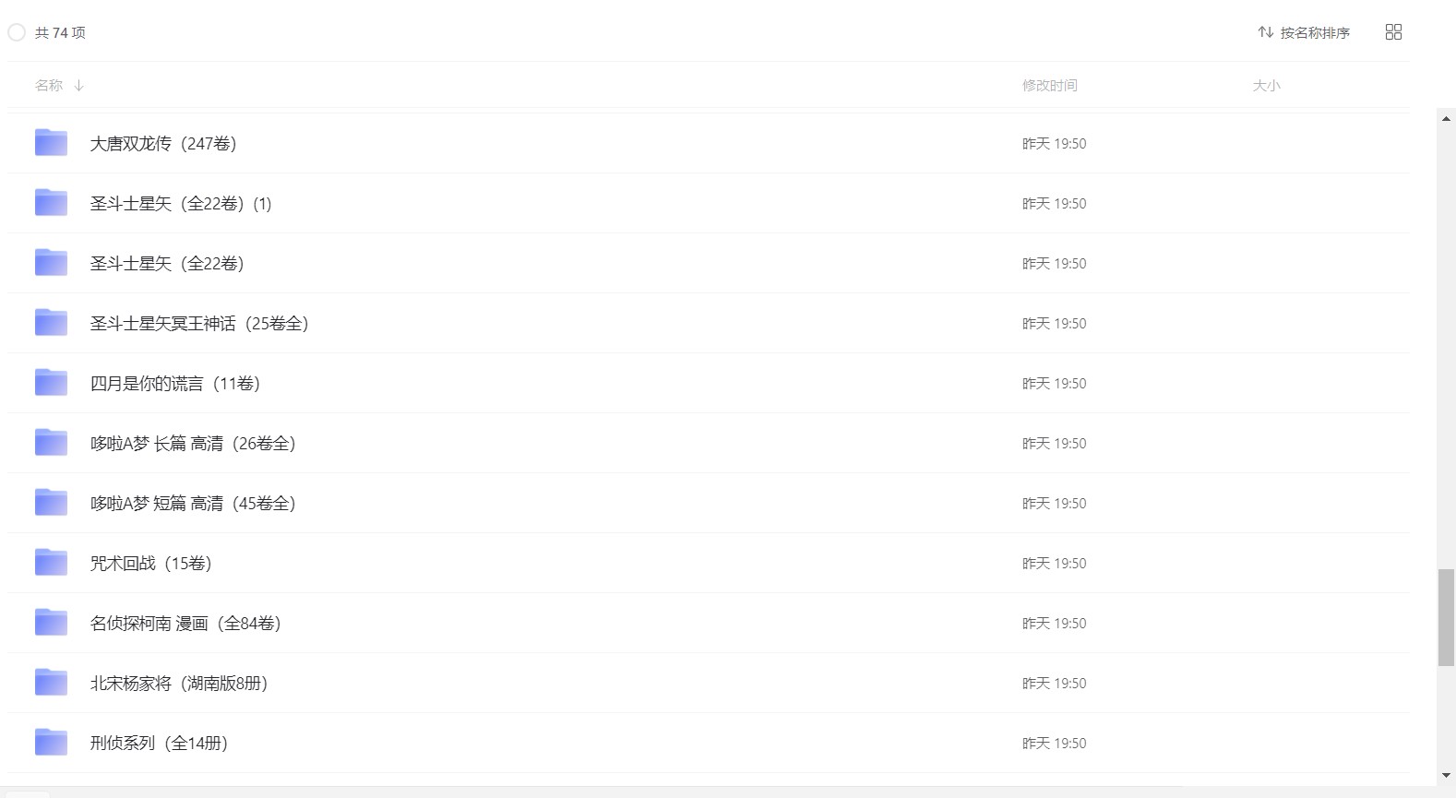Viewport: 1456px width, 798px height.
Task: Click folder icon for 名侦探柯南 漫画
Action: pyautogui.click(x=51, y=623)
